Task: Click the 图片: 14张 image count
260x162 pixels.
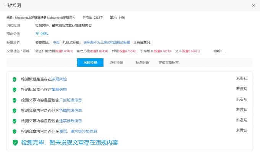Action: pos(117,18)
